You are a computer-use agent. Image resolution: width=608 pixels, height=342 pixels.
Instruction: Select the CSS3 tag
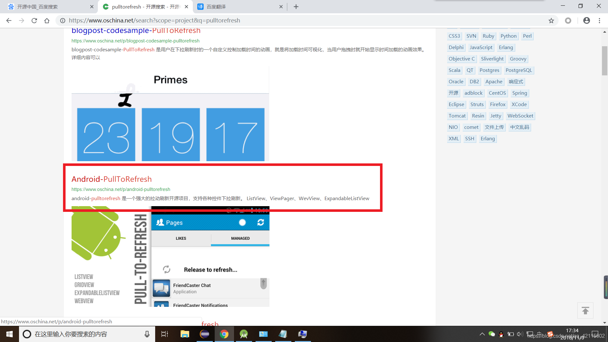point(454,36)
